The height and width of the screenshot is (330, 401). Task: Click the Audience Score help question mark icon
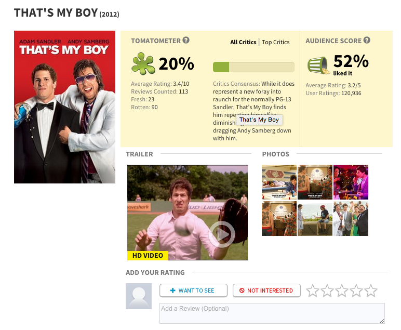367,40
